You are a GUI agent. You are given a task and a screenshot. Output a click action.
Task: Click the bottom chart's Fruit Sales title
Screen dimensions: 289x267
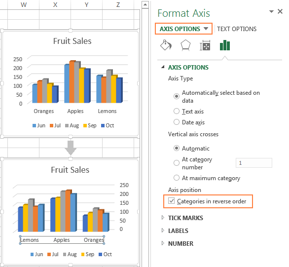pyautogui.click(x=70, y=170)
